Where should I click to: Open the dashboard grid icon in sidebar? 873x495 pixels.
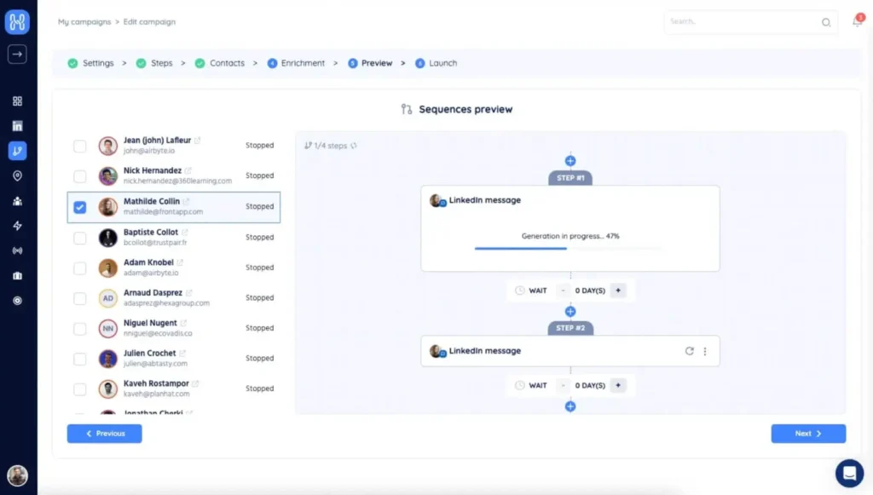(x=17, y=101)
